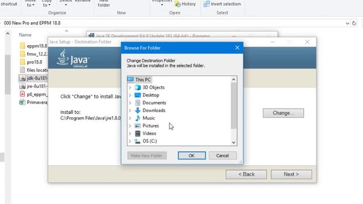Select the 'OS (C:)' tree label
This screenshot has height=204, width=363.
click(150, 141)
